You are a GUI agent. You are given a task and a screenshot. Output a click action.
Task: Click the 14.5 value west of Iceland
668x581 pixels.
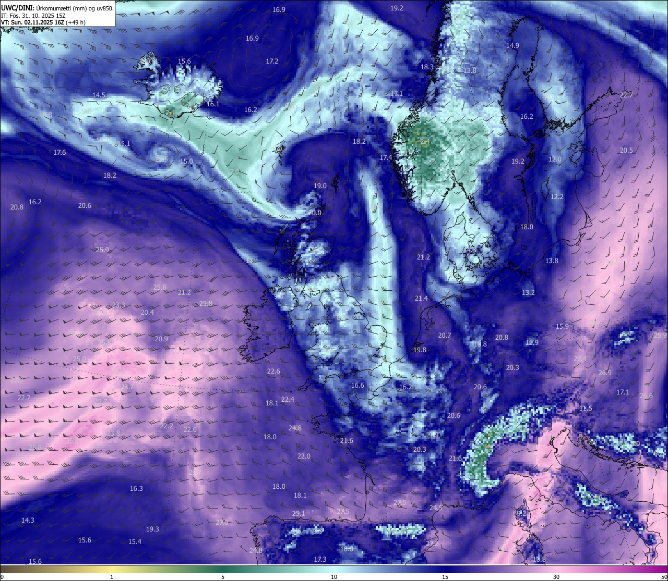coord(99,95)
